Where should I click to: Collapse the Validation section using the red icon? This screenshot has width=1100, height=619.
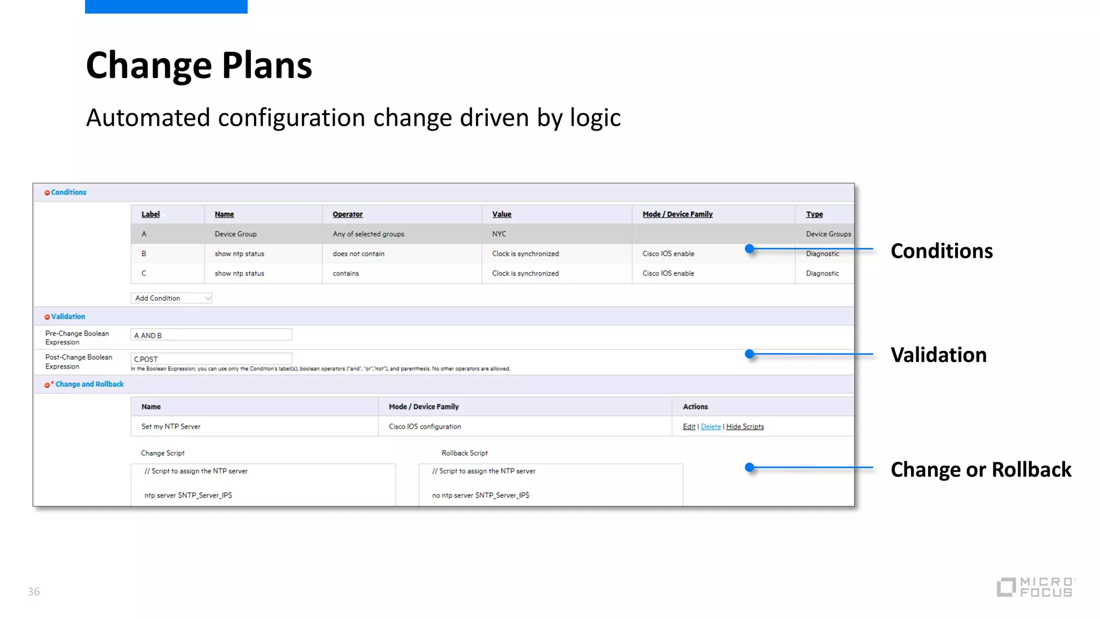pyautogui.click(x=47, y=317)
